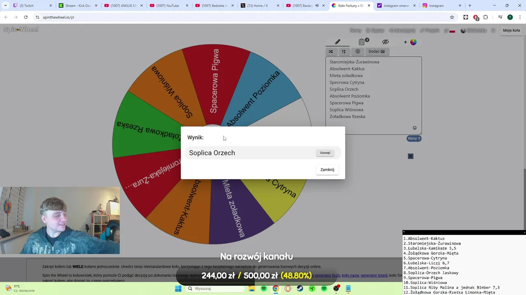Open Biblioteka library
Screen dimensions: 526x295
point(473,30)
